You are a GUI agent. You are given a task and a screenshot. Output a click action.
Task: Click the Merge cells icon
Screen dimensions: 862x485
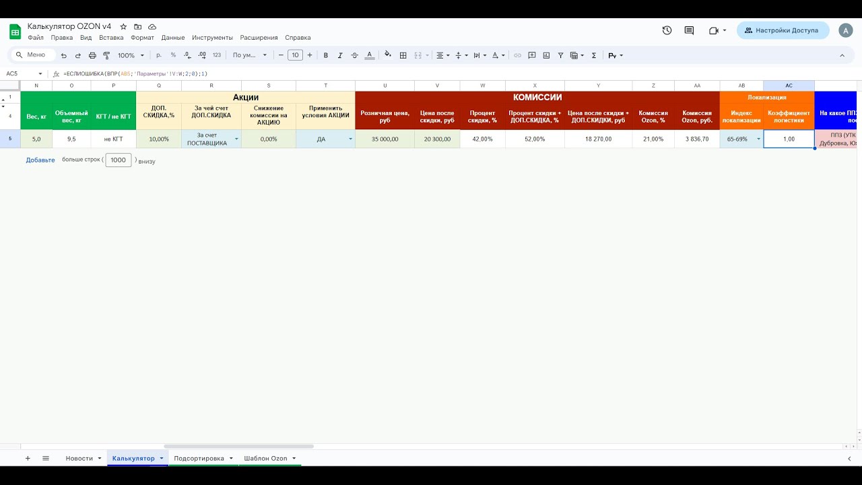pos(418,55)
